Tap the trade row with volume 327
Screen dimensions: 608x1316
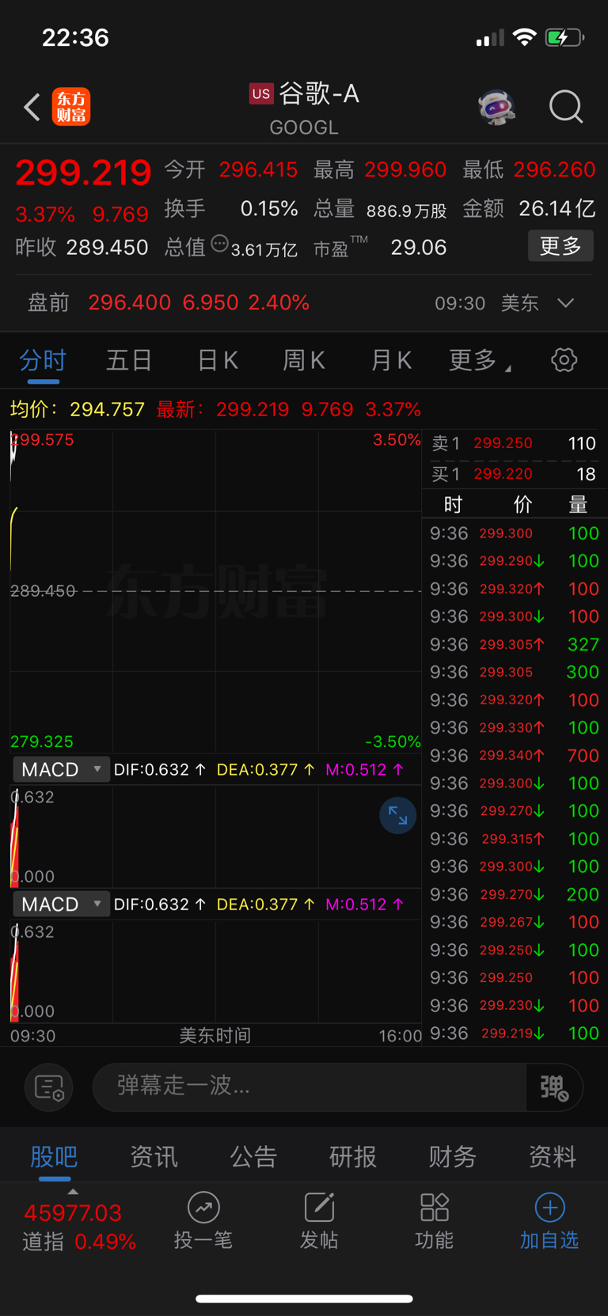pos(514,644)
